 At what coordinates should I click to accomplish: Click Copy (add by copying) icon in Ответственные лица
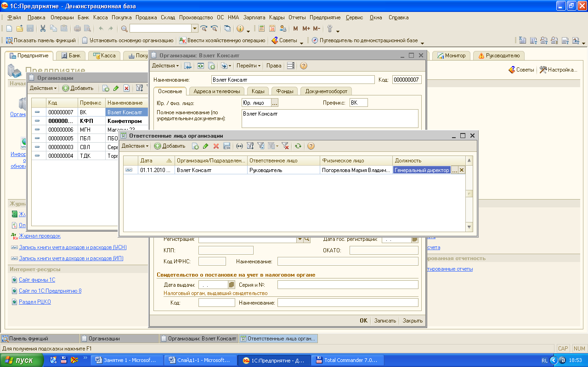[x=195, y=146]
